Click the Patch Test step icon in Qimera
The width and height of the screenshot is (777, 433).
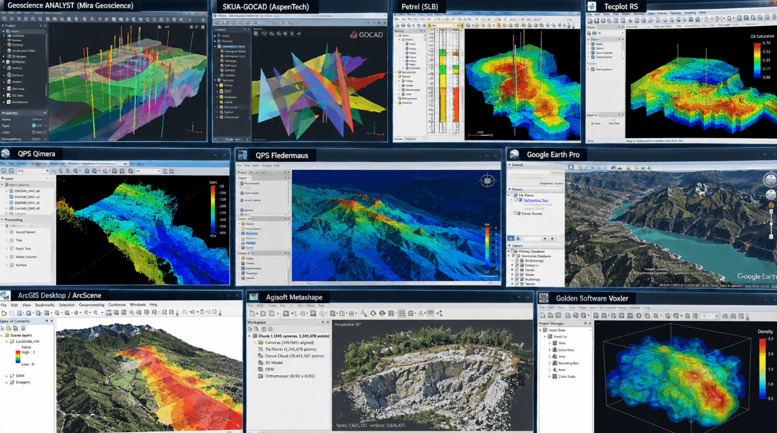[x=11, y=248]
